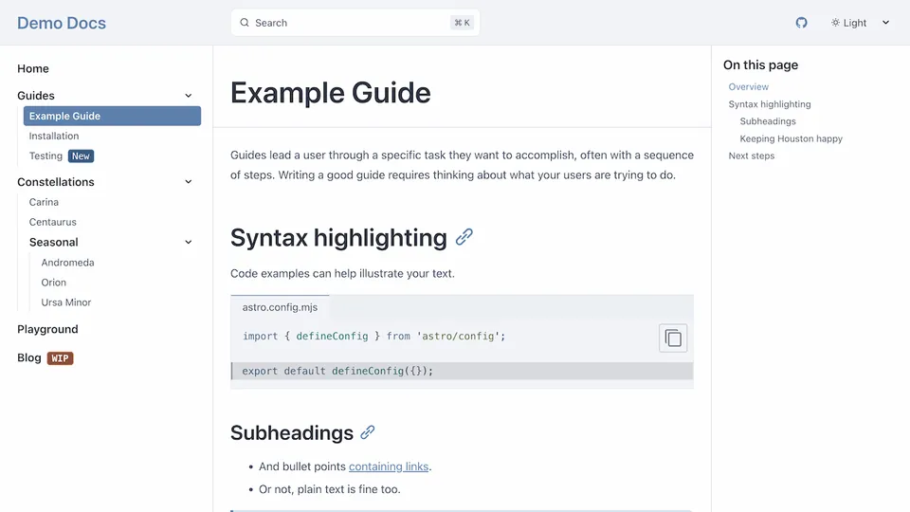Select the astro.config.mjs code tab
The height and width of the screenshot is (512, 910).
click(x=280, y=307)
